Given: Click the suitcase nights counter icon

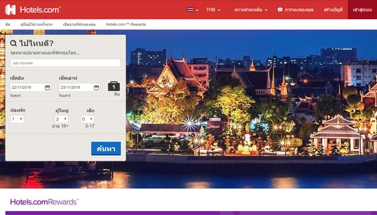Looking at the screenshot, I should (114, 87).
